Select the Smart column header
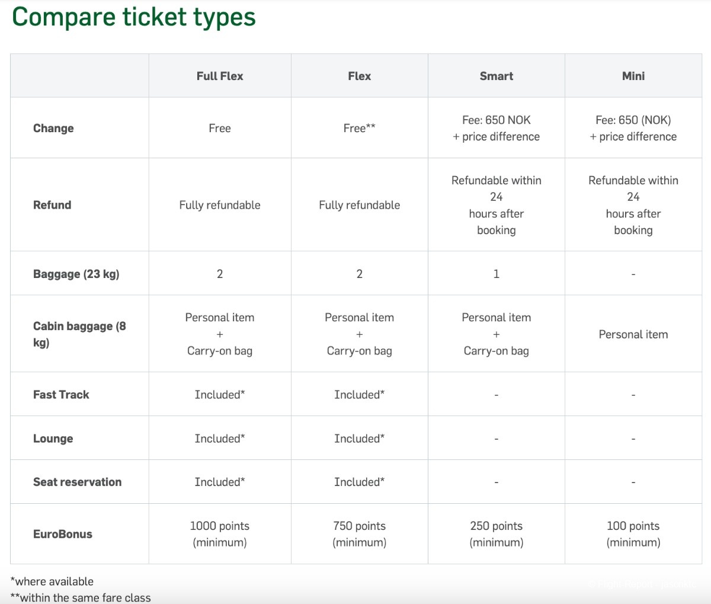 point(497,76)
